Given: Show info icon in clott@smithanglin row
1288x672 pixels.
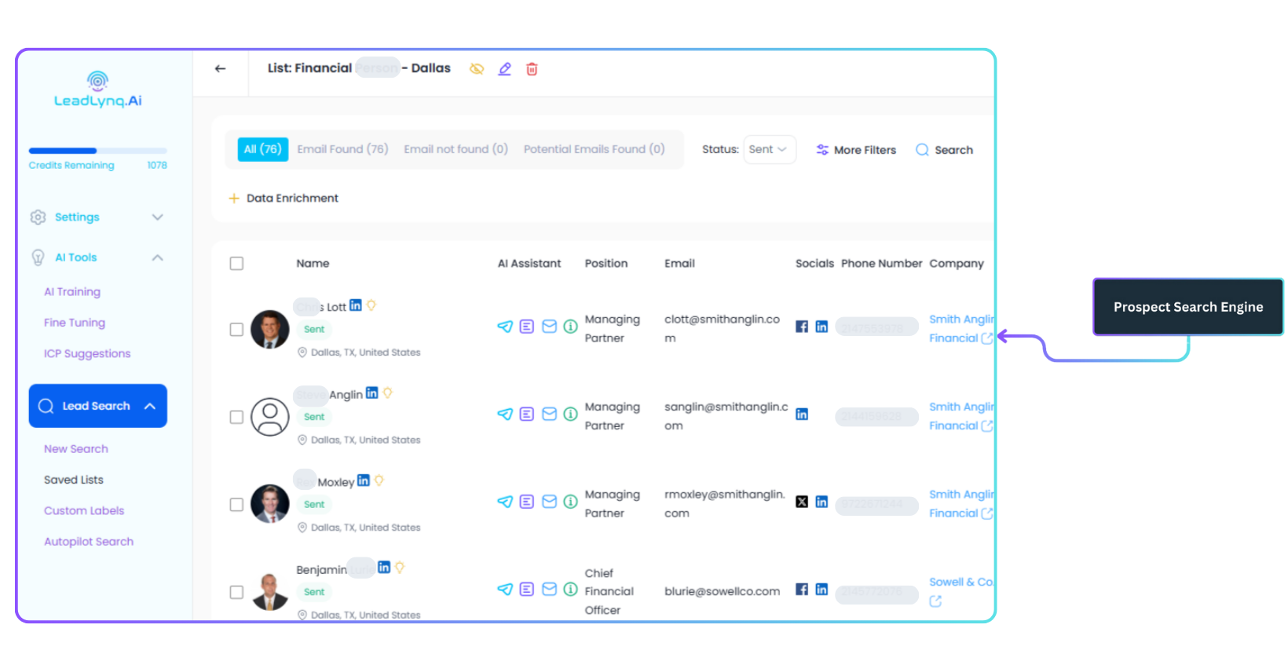Looking at the screenshot, I should (571, 327).
